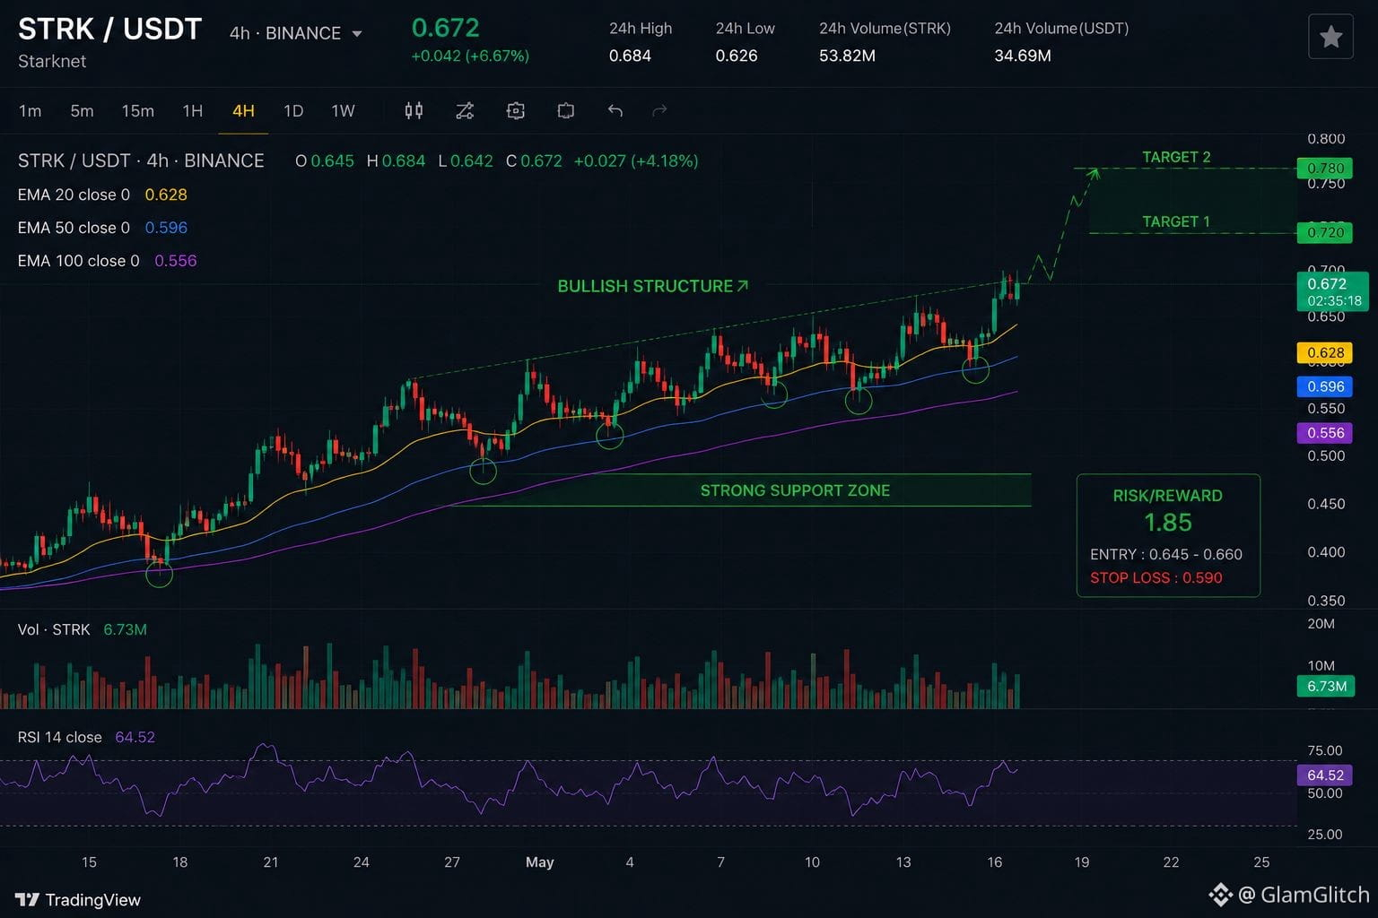
Task: Click the TARGET 2 label
Action: (1176, 157)
